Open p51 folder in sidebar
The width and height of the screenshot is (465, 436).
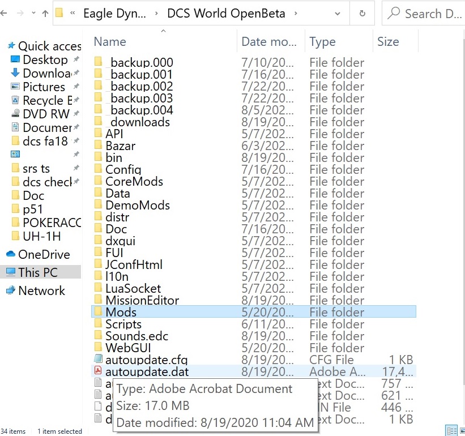click(27, 210)
